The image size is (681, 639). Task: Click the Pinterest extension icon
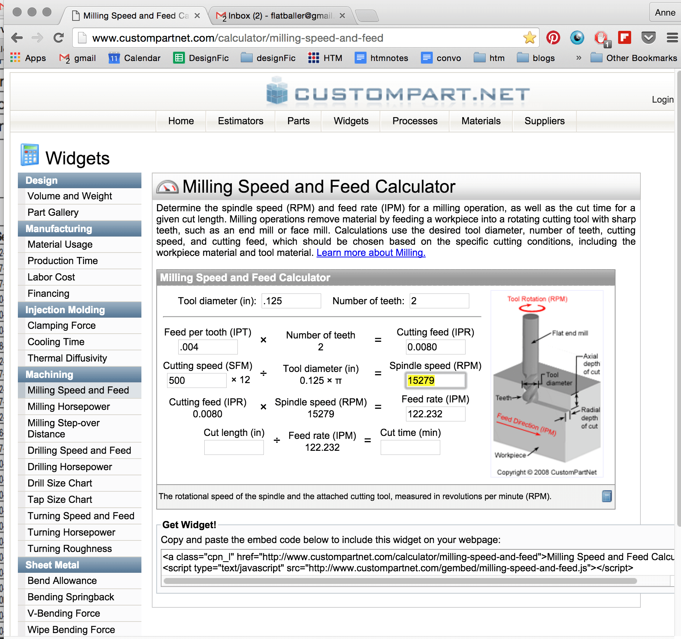pos(553,38)
